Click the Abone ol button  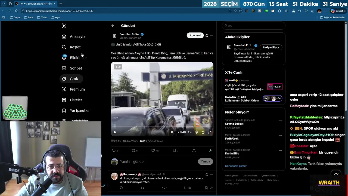(195, 35)
